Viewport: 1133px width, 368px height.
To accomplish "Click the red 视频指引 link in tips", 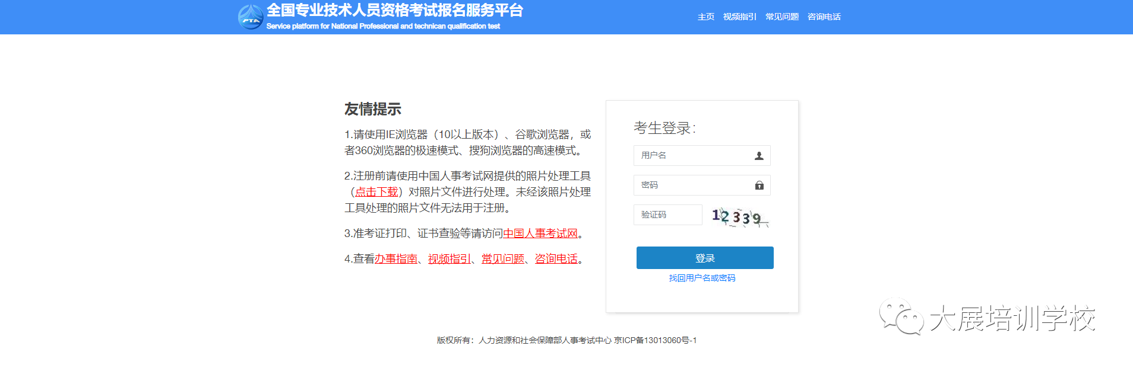I will click(449, 259).
